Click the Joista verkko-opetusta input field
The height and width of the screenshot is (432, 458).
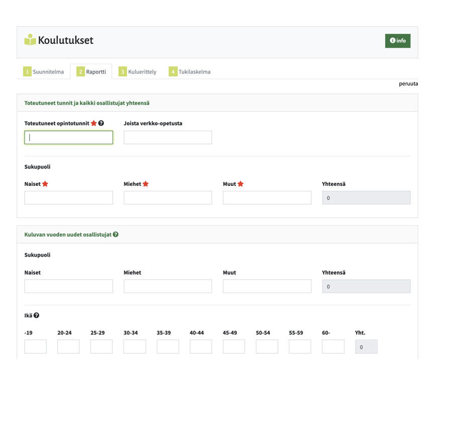point(168,137)
